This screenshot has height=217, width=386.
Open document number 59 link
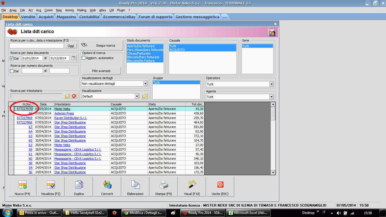(x=30, y=149)
